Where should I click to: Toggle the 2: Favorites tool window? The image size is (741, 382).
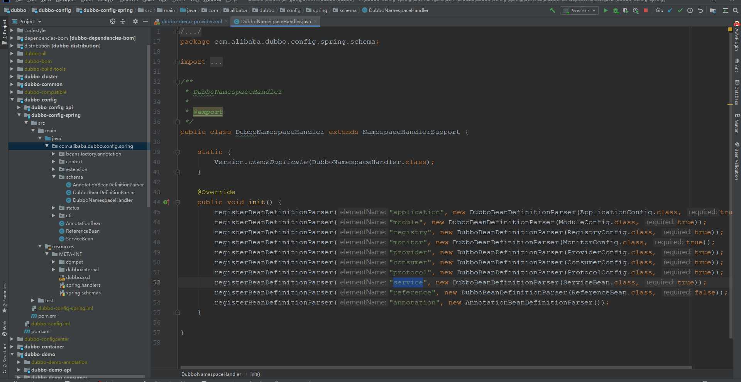4,298
